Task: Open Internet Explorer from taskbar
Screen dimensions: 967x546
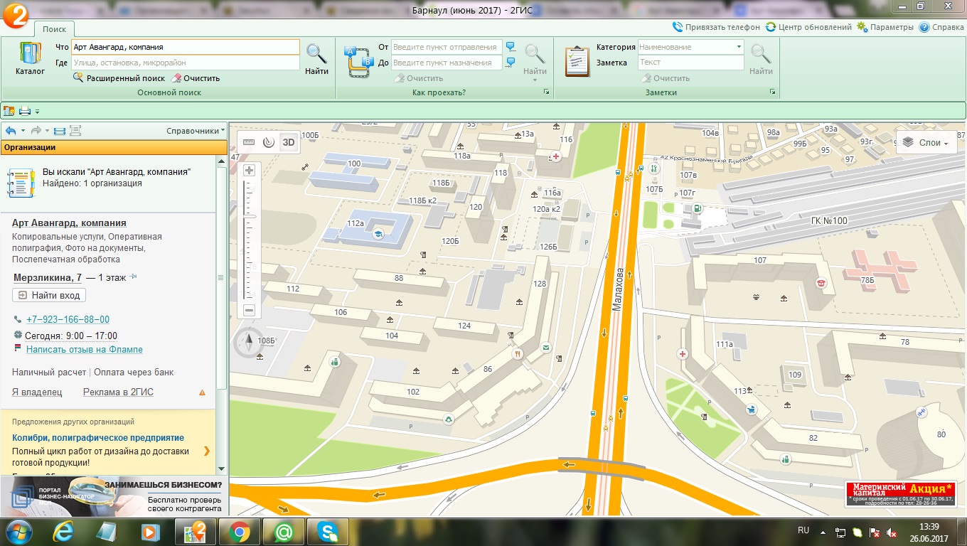Action: 65,532
